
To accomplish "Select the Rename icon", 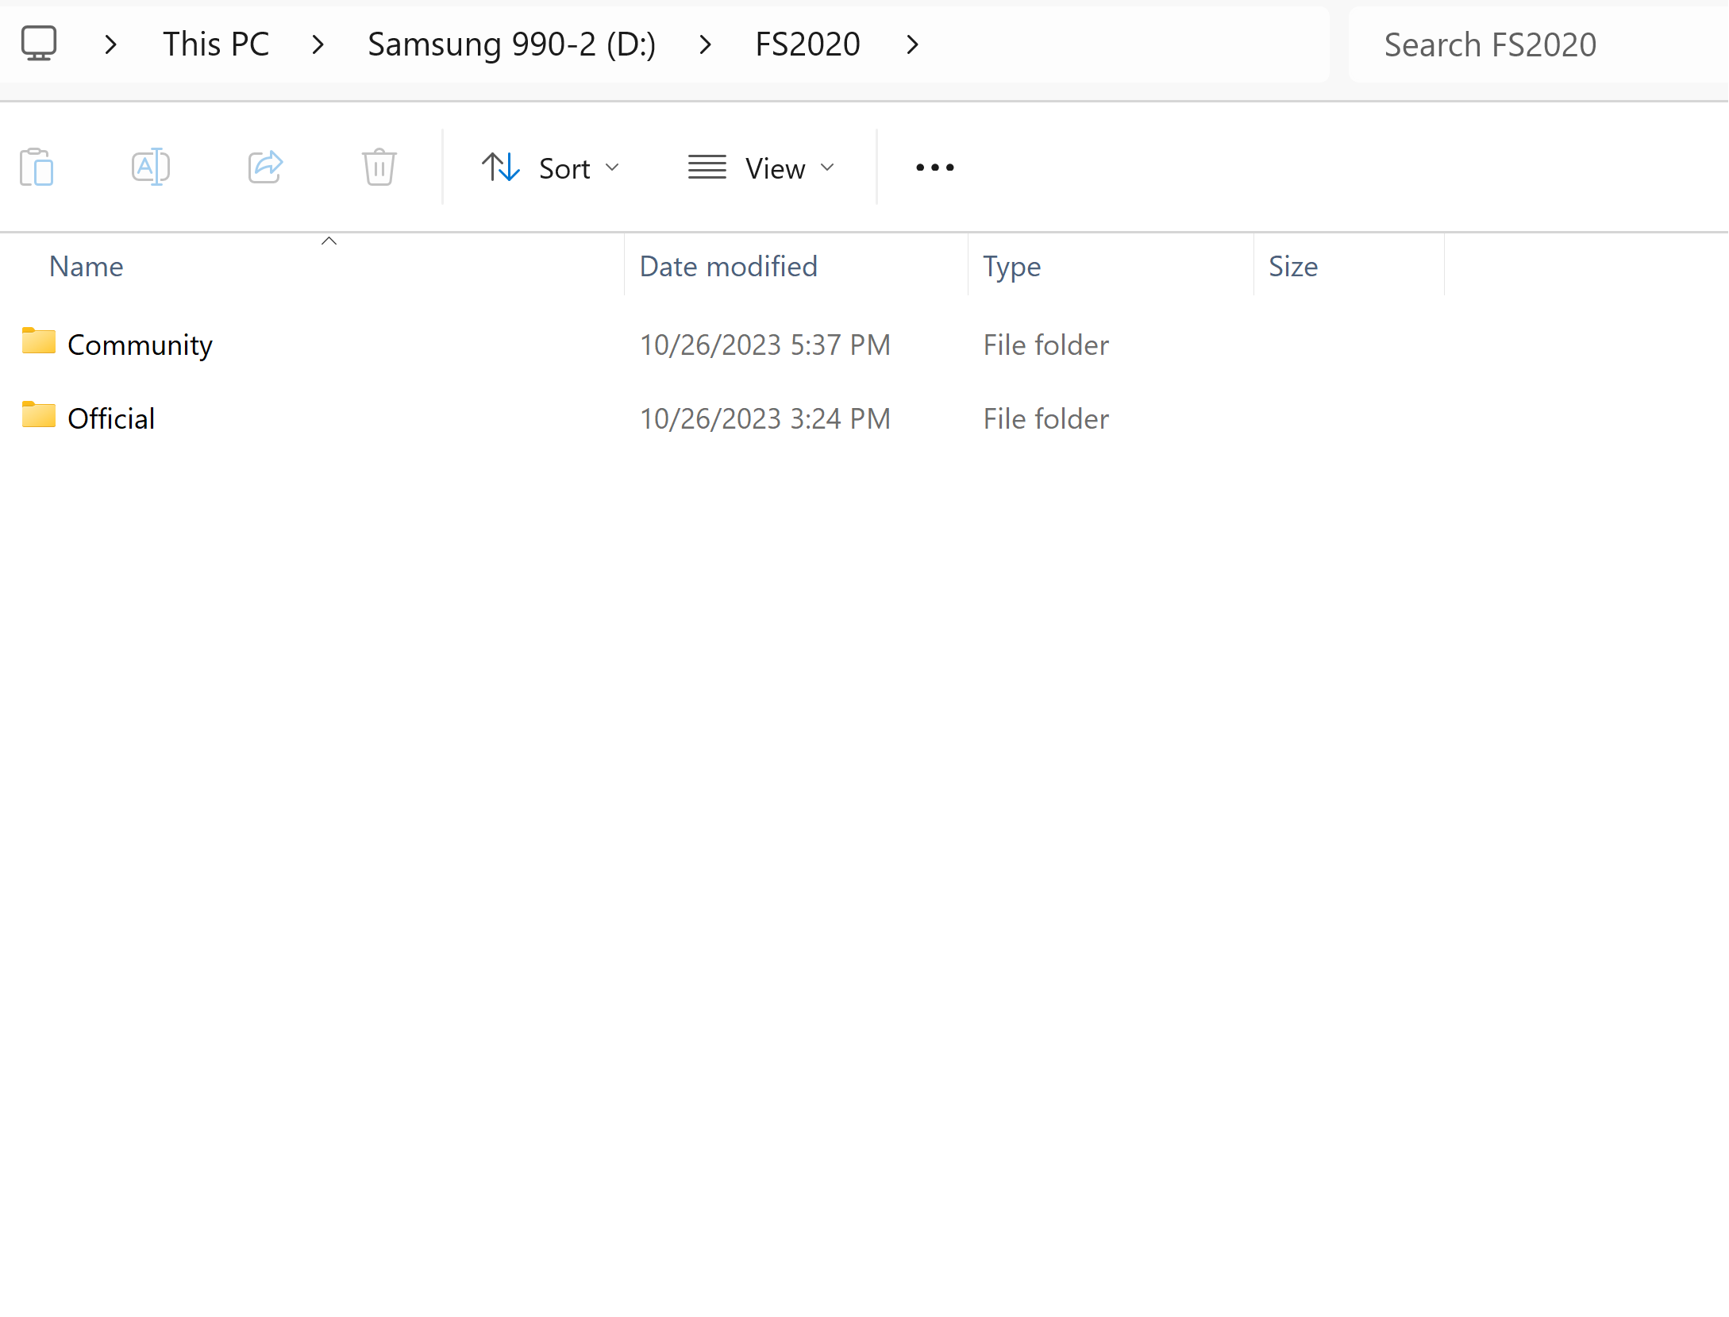I will (x=151, y=168).
